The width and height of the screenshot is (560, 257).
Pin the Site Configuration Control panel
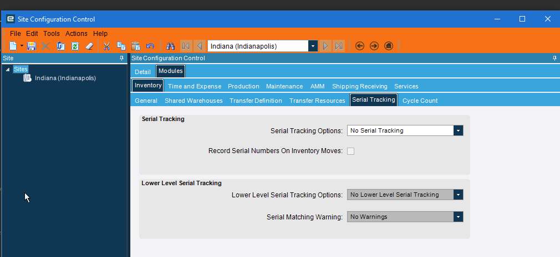click(554, 58)
